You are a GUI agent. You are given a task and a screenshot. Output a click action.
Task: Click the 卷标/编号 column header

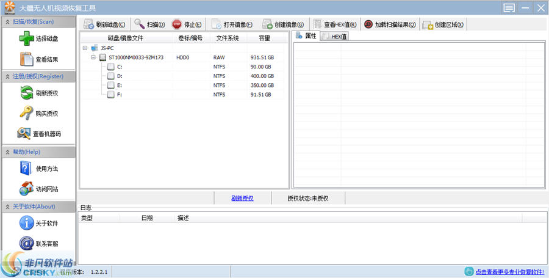coord(190,38)
